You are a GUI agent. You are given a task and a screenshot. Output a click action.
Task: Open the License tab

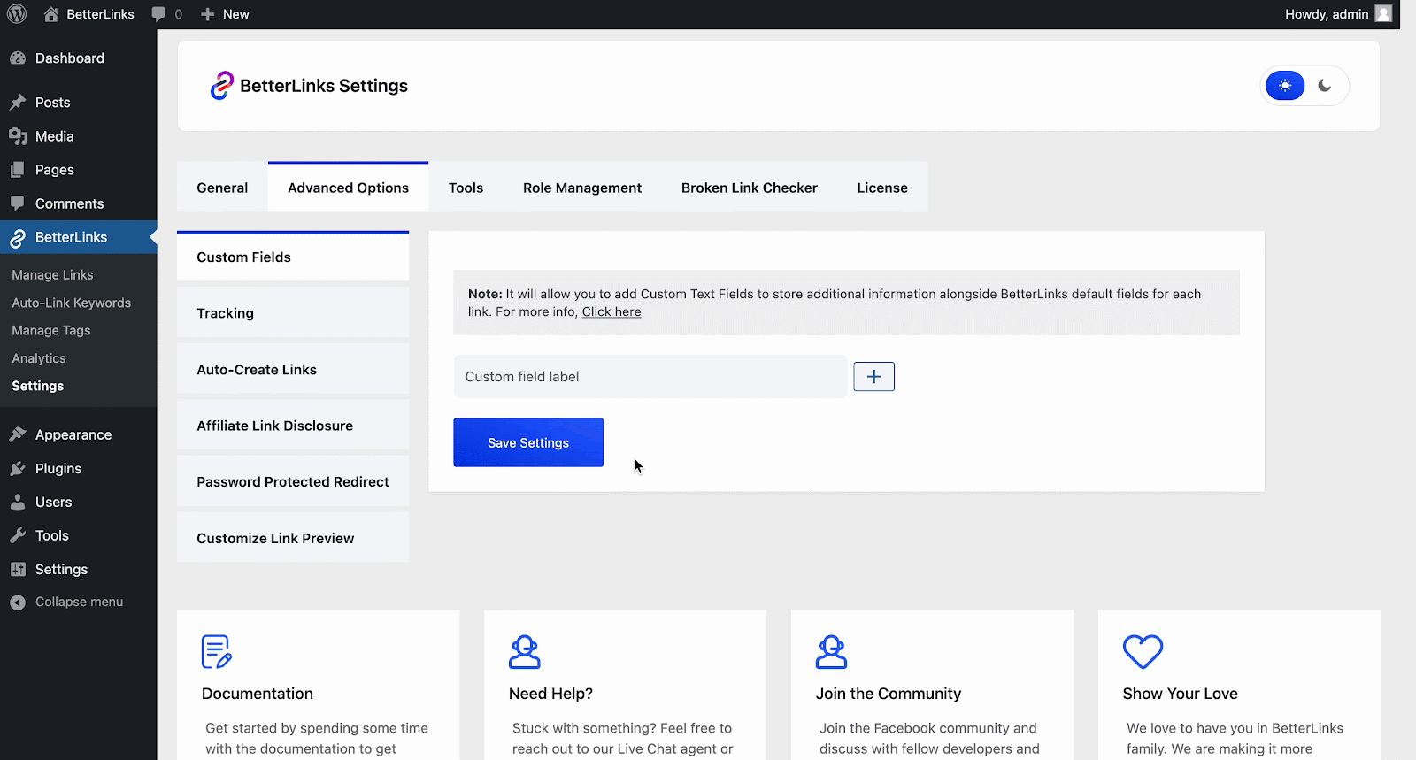pyautogui.click(x=882, y=188)
